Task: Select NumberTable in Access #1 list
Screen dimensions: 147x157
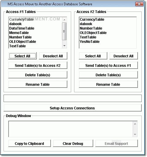Action: tap(36, 37)
